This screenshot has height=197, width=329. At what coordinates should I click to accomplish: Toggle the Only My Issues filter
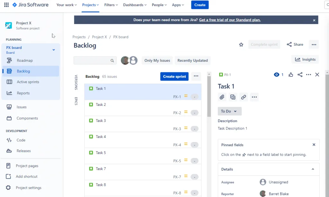(157, 60)
